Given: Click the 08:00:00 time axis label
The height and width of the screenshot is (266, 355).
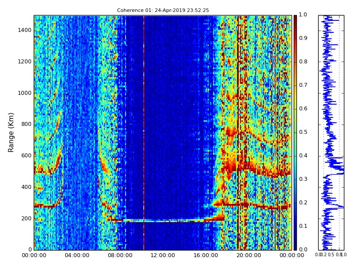Looking at the screenshot, I should (120, 256).
